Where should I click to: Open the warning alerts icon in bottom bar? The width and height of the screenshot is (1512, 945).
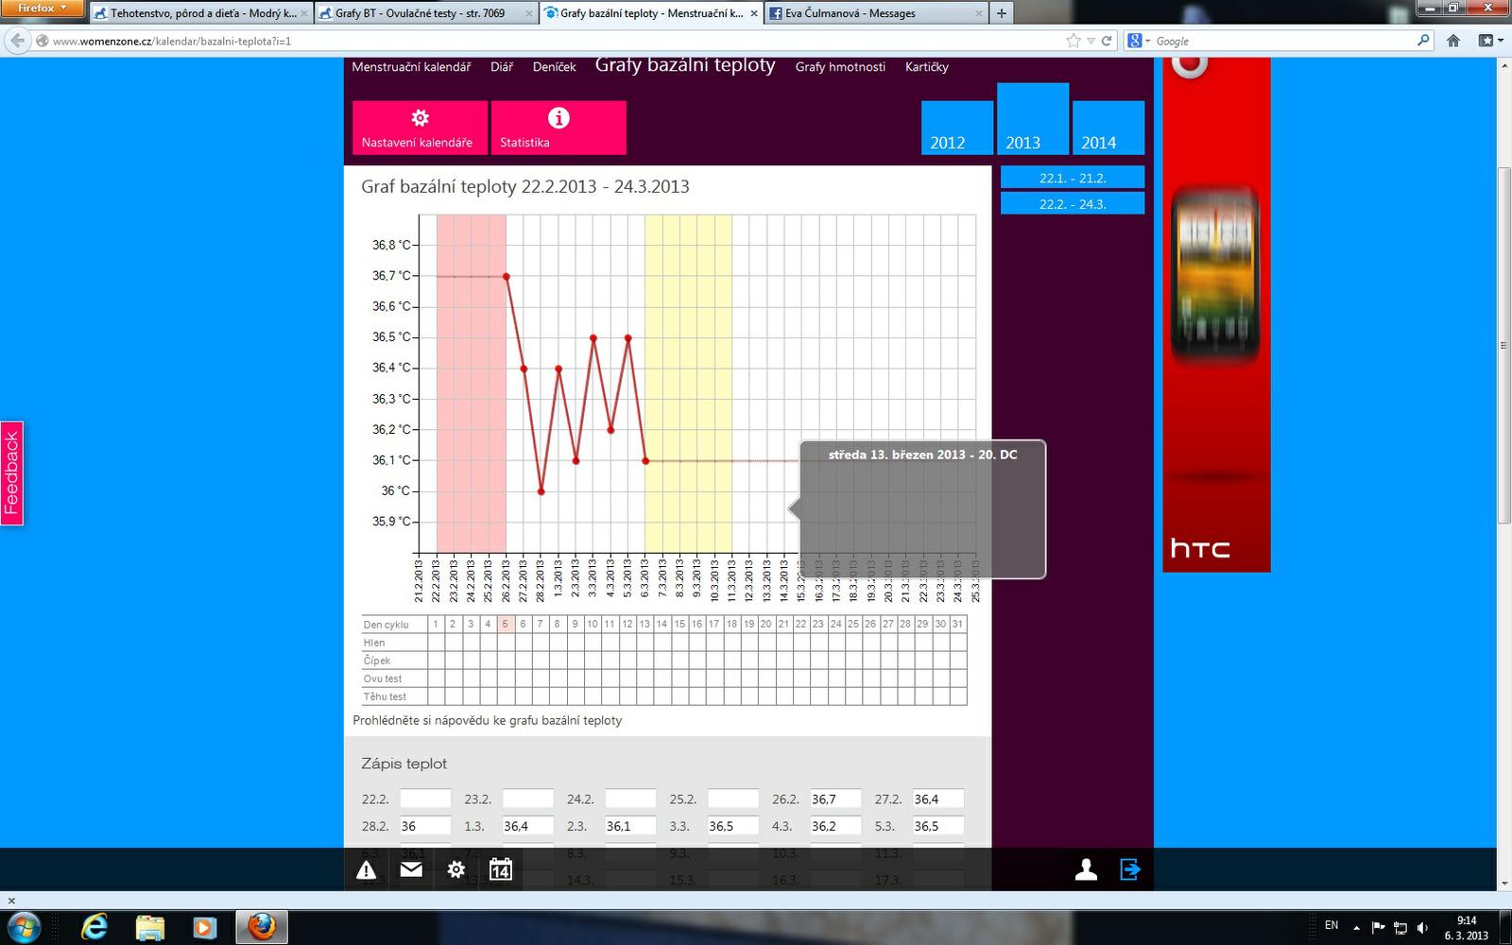367,870
